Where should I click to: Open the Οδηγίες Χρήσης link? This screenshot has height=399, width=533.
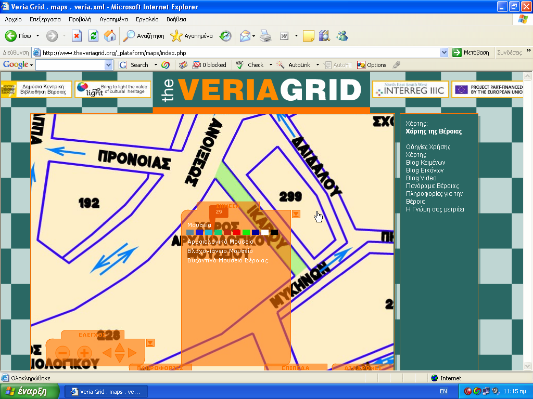pos(428,147)
